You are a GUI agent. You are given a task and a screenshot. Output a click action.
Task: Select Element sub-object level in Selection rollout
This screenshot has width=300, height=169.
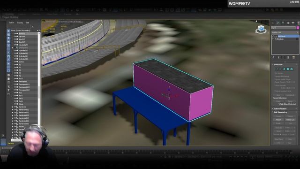click(292, 69)
